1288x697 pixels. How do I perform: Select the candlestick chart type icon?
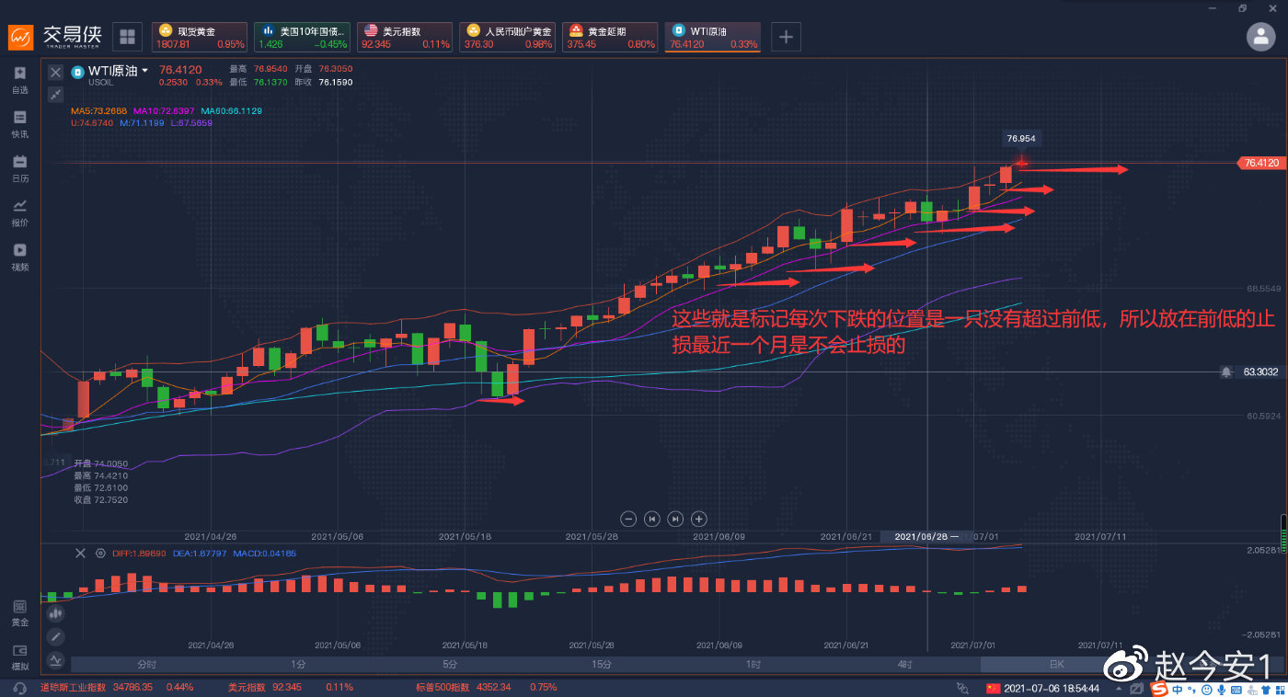pyautogui.click(x=56, y=612)
